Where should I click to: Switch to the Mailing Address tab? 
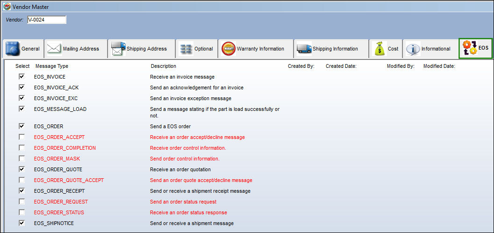[x=76, y=49]
